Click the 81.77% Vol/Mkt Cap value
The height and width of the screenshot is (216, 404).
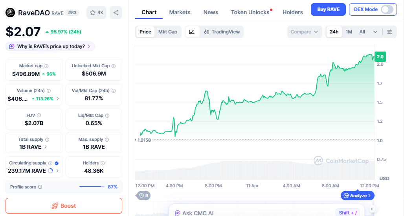(94, 99)
